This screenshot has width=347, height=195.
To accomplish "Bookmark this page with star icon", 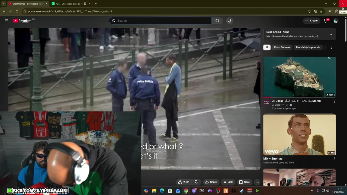I will (321, 11).
